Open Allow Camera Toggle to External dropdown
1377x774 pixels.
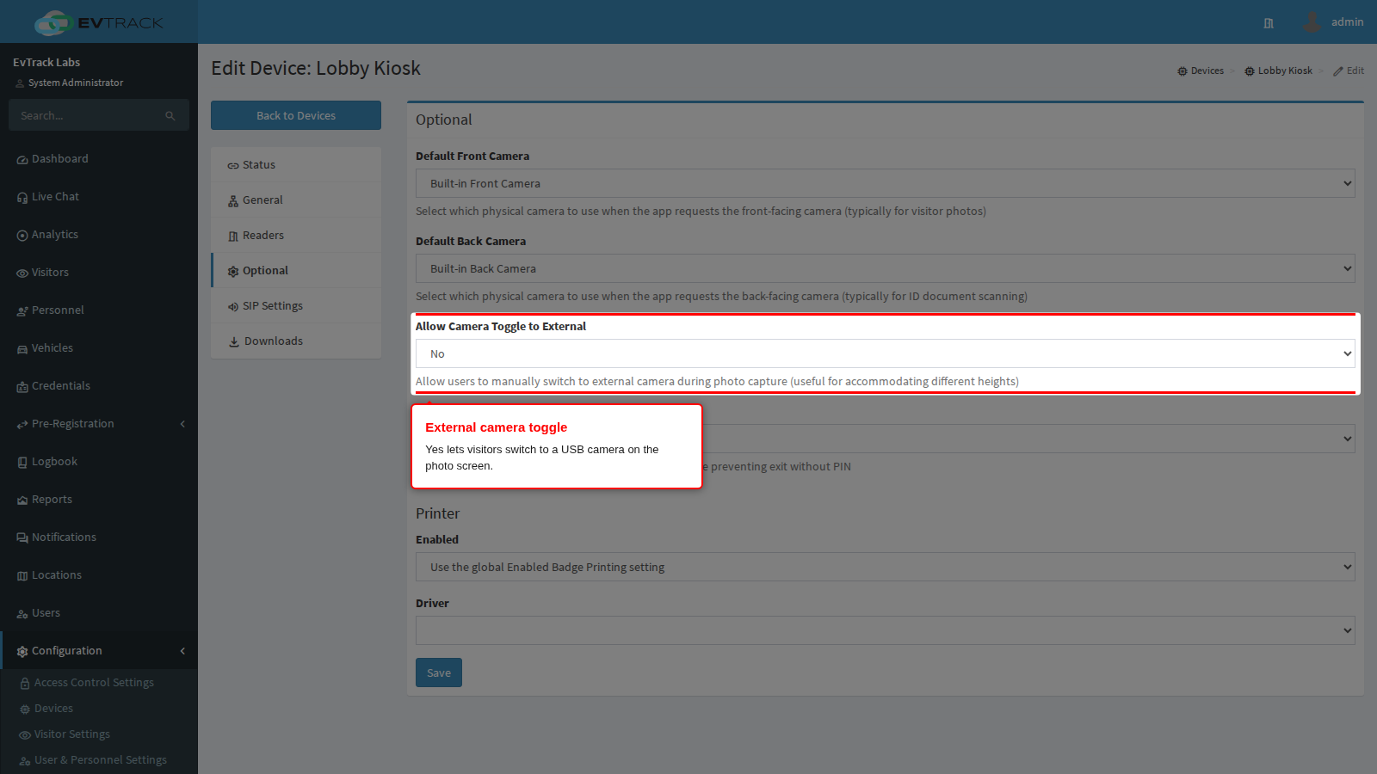click(x=886, y=353)
